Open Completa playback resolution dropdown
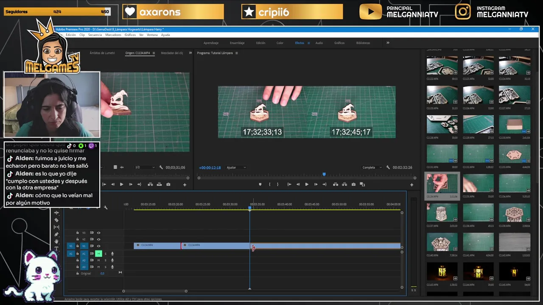 coord(372,167)
